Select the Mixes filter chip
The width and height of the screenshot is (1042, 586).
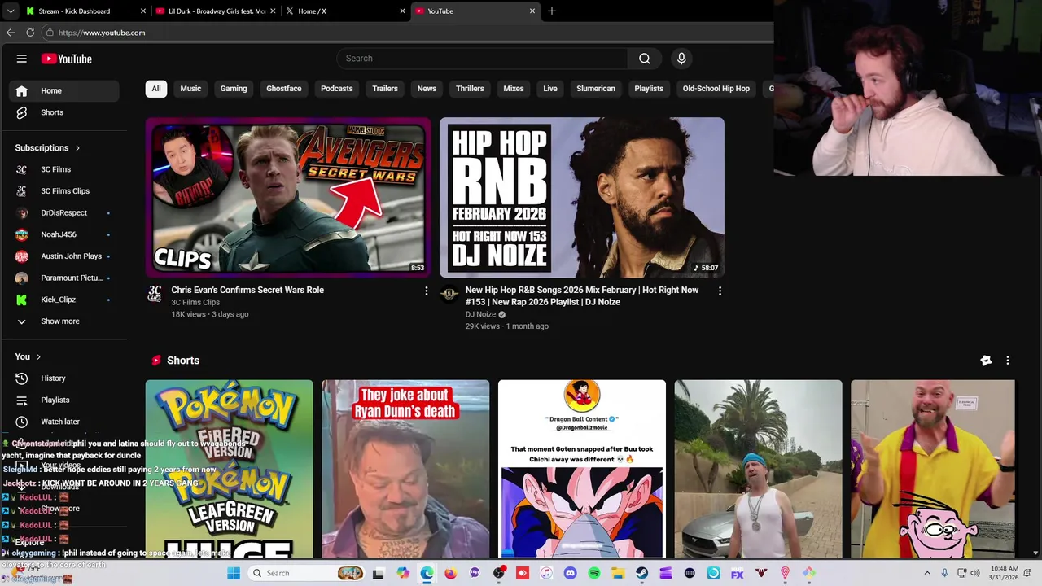[x=514, y=89]
